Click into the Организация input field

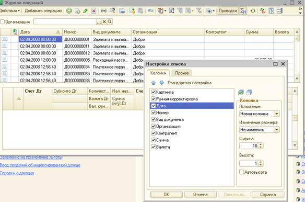pyautogui.click(x=65, y=21)
